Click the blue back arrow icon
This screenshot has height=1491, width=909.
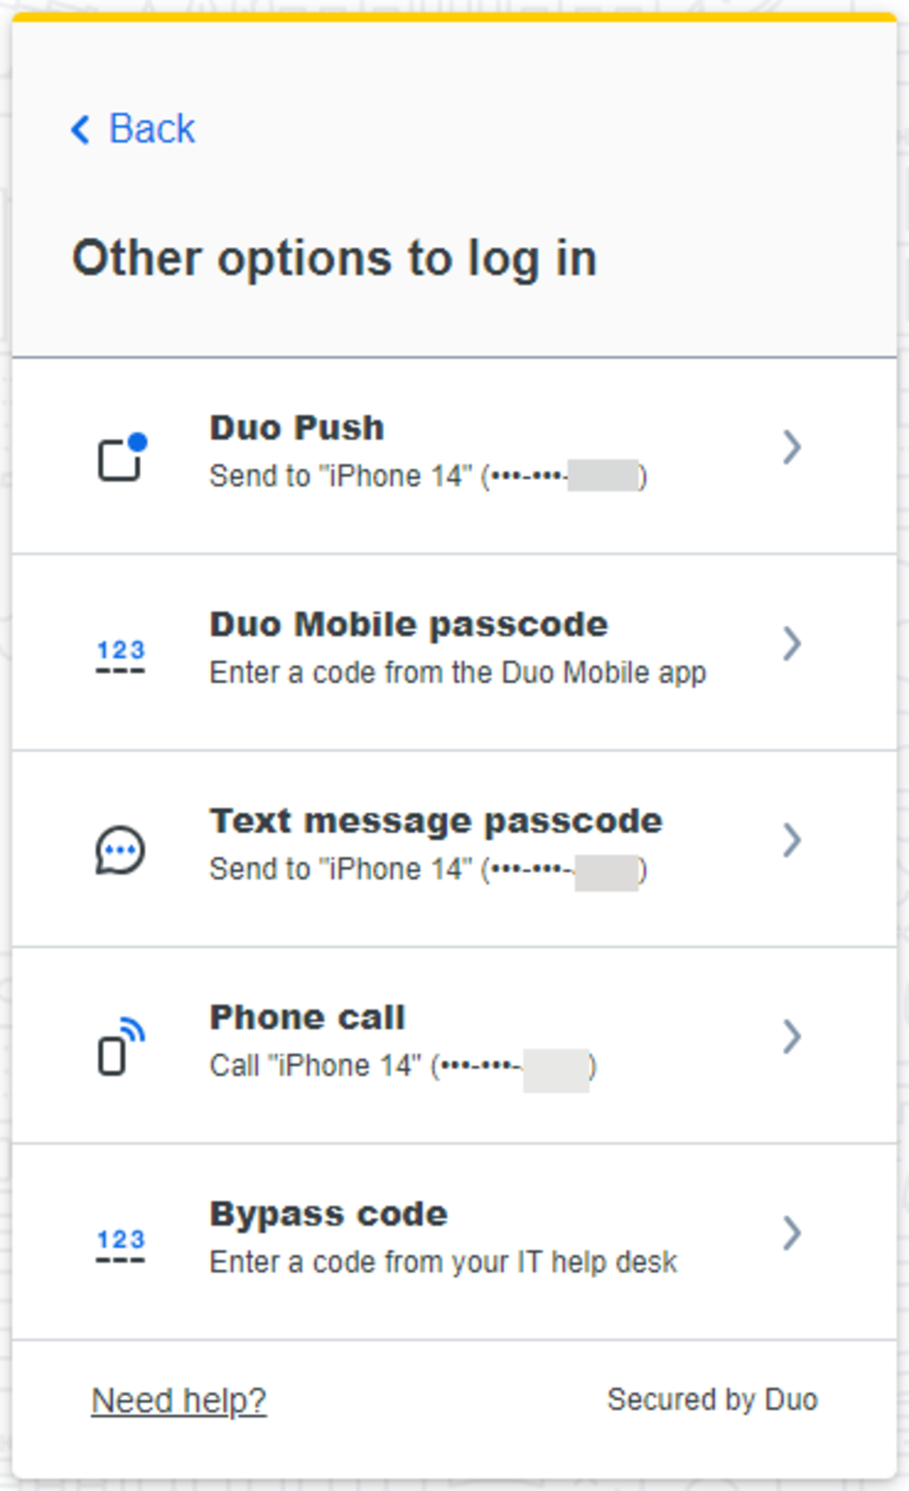coord(81,130)
